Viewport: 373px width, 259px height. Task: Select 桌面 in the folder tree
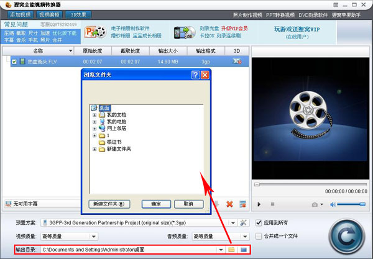point(104,108)
